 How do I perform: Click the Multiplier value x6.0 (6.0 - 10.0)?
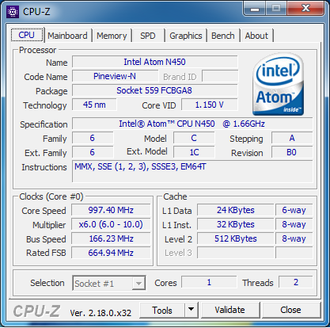(x=111, y=224)
